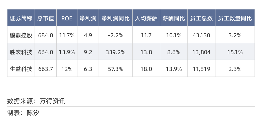The height and width of the screenshot is (123, 262).
Task: Select the 339.2% net profit growth cell
Action: (x=116, y=52)
